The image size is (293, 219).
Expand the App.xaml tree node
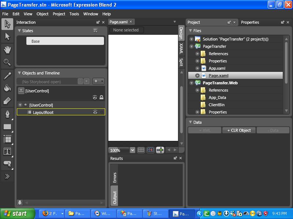tap(197, 68)
